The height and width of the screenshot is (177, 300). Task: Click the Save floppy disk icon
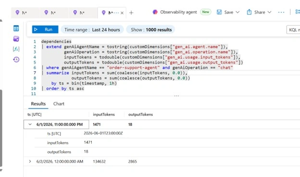(219, 12)
